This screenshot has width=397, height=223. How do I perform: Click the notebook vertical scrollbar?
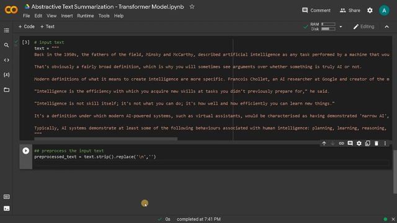395,172
